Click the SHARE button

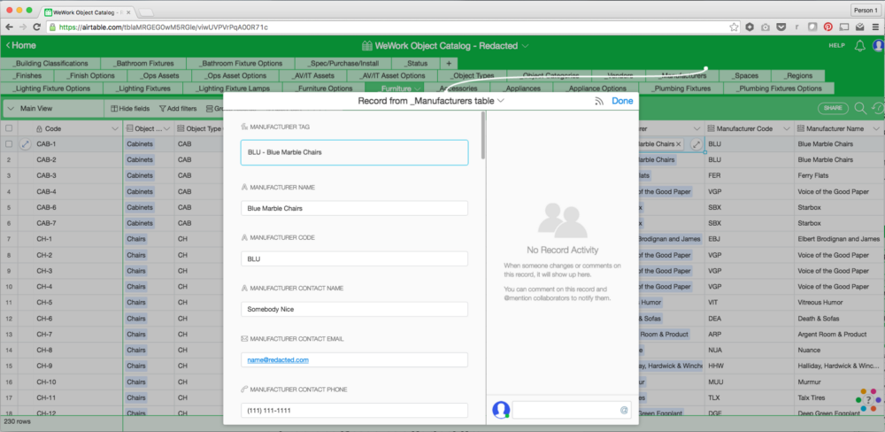click(x=833, y=108)
